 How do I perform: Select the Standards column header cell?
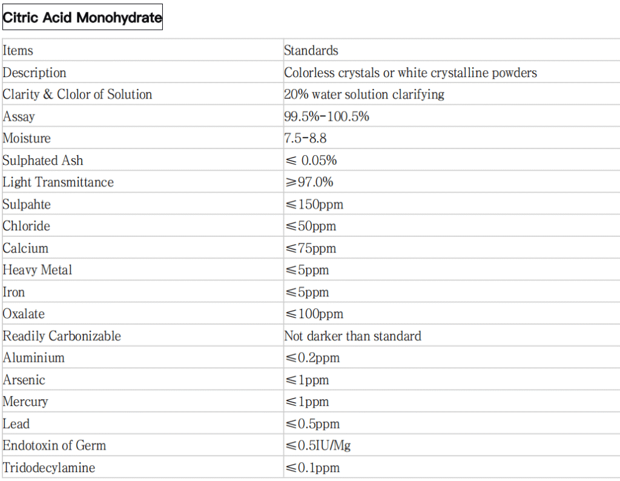[x=311, y=51]
